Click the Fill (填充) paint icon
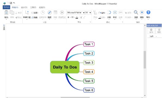 99,13
